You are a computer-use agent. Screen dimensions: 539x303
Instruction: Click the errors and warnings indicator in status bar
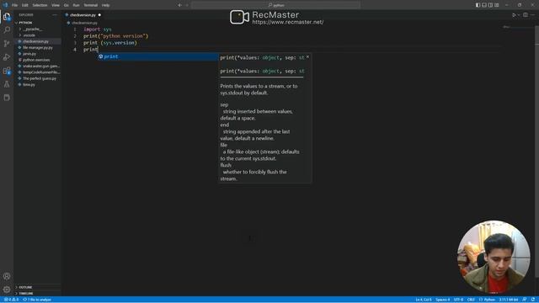point(11,300)
